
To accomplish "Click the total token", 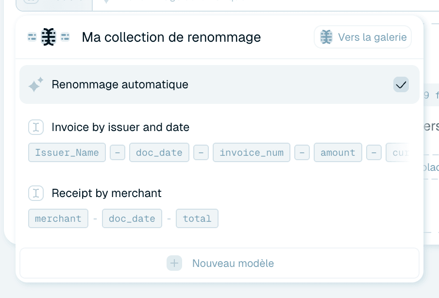I will [x=197, y=218].
